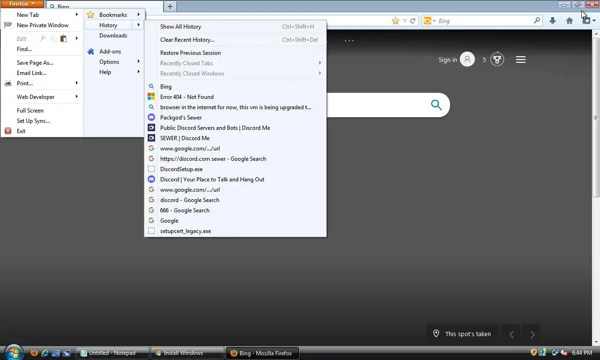600x360 pixels.
Task: Click the orange Firefox menu button
Action: tap(22, 4)
